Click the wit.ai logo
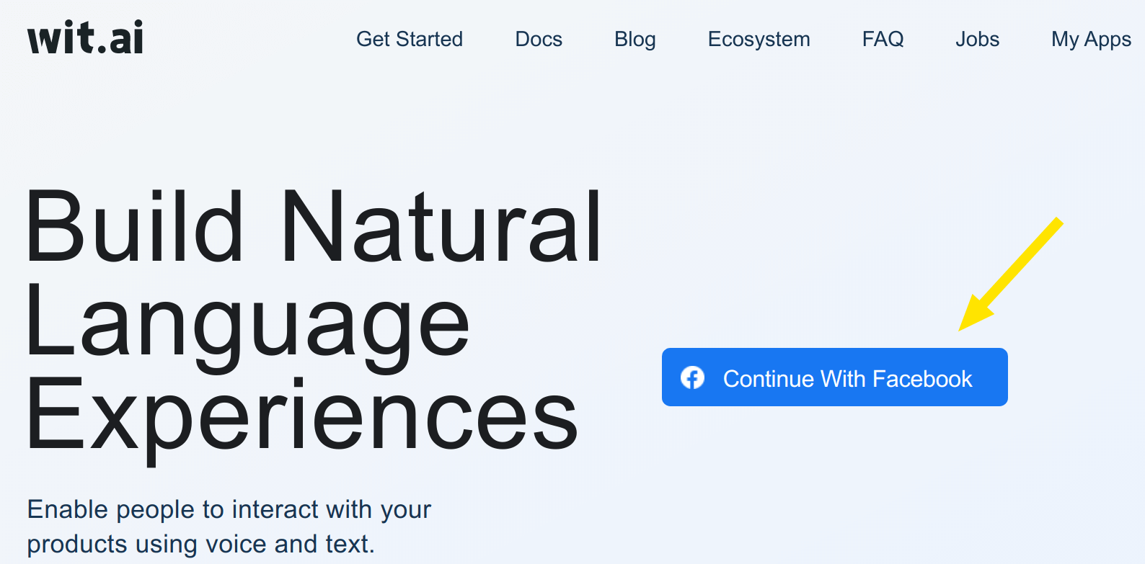Viewport: 1145px width, 564px height. coord(85,37)
